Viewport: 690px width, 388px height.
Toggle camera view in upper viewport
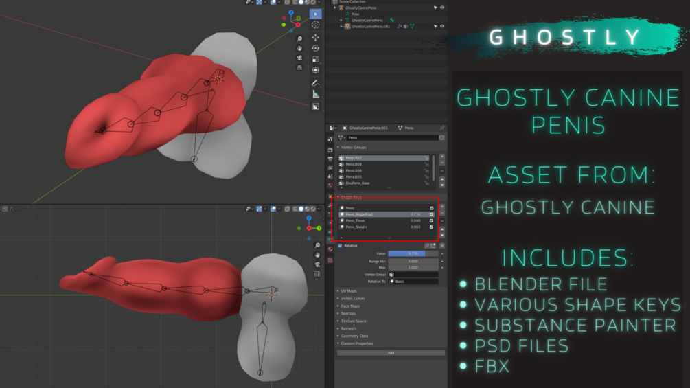[x=299, y=58]
